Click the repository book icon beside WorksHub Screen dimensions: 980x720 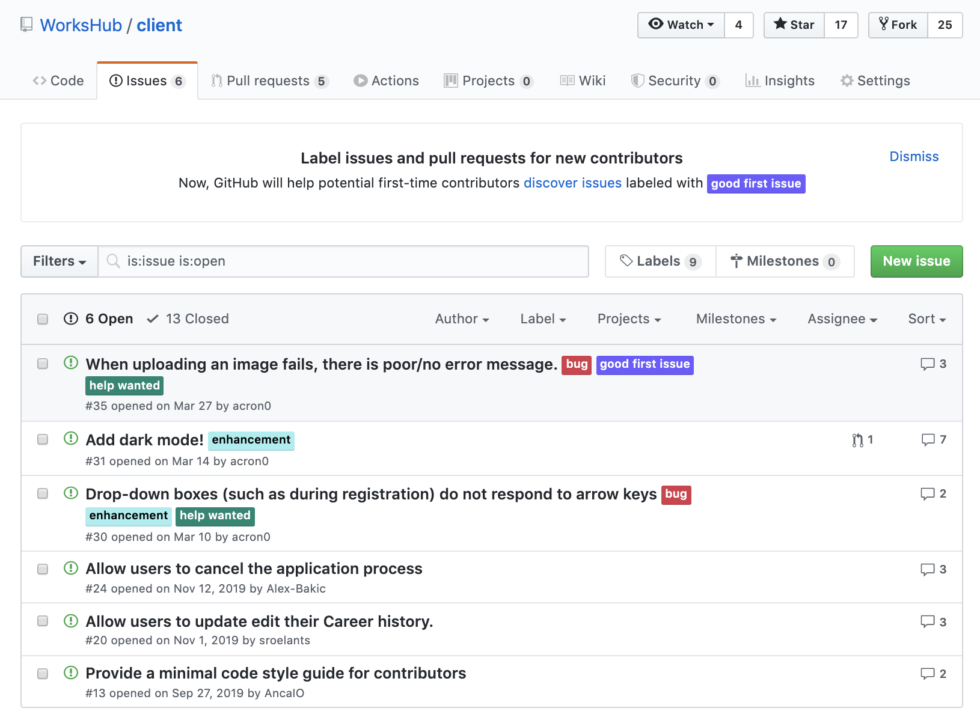(26, 25)
